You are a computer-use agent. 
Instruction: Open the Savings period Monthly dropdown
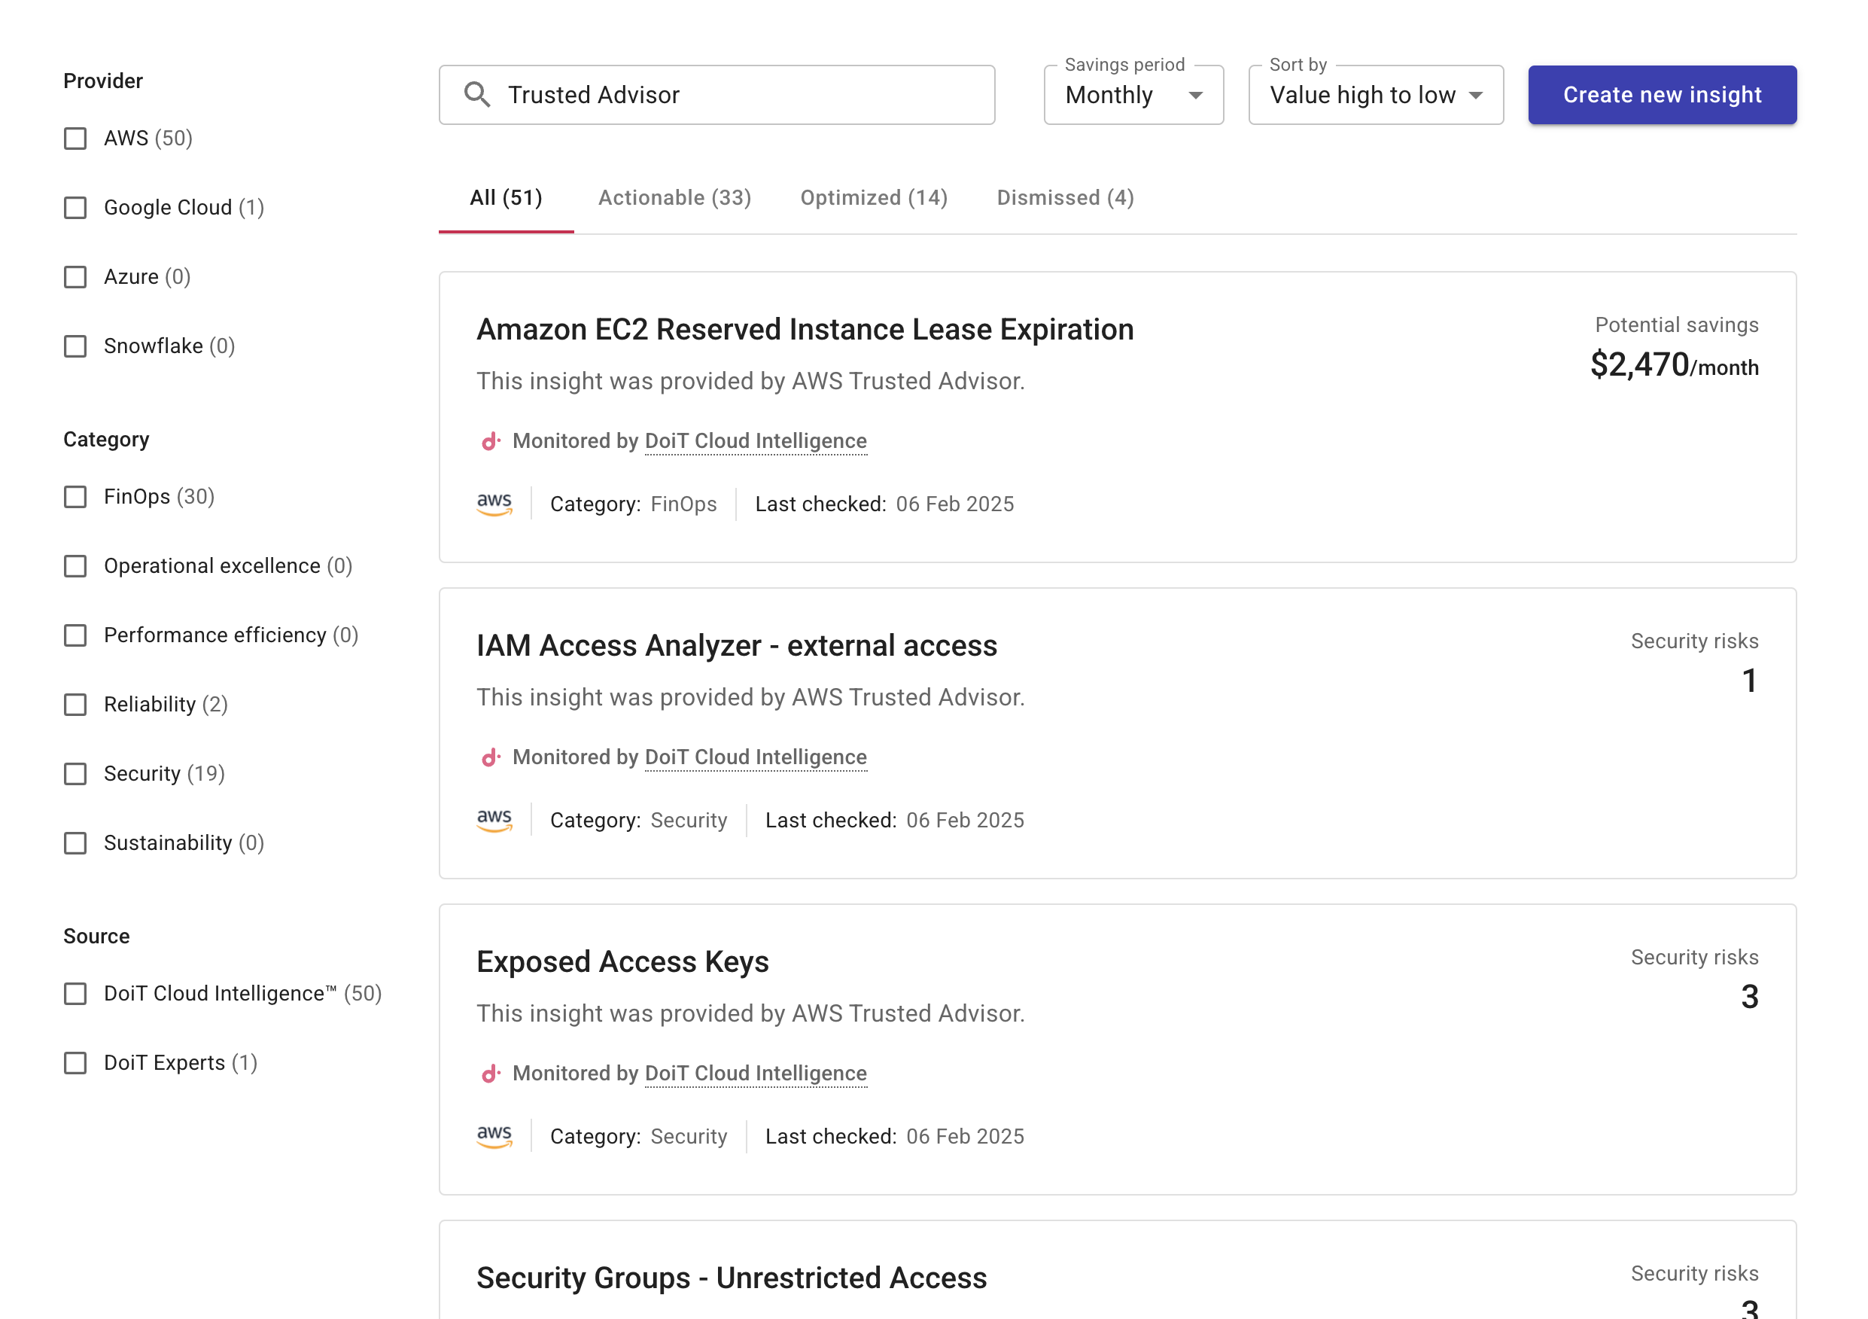coord(1133,95)
